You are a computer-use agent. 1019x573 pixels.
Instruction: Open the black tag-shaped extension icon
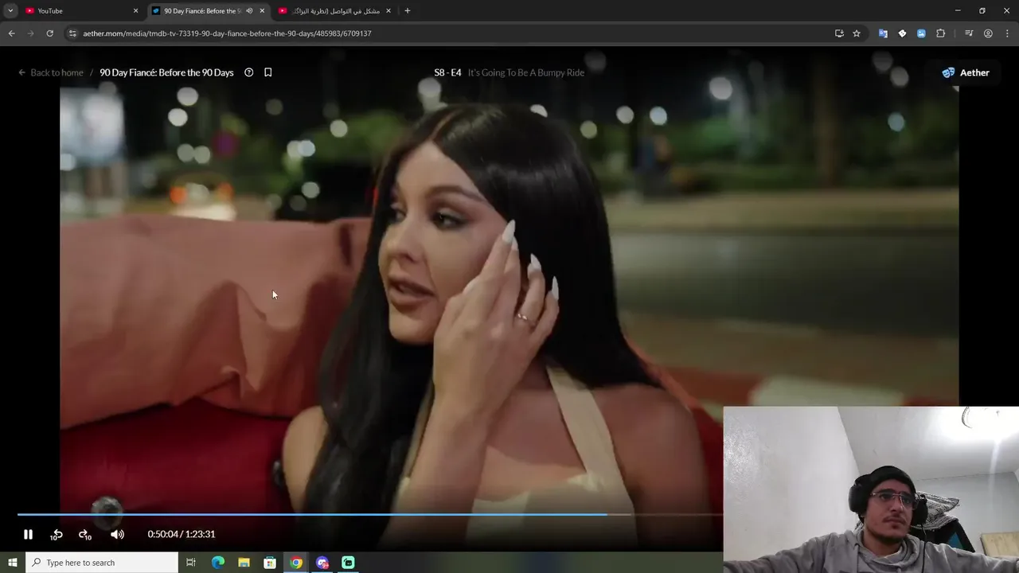pos(902,33)
